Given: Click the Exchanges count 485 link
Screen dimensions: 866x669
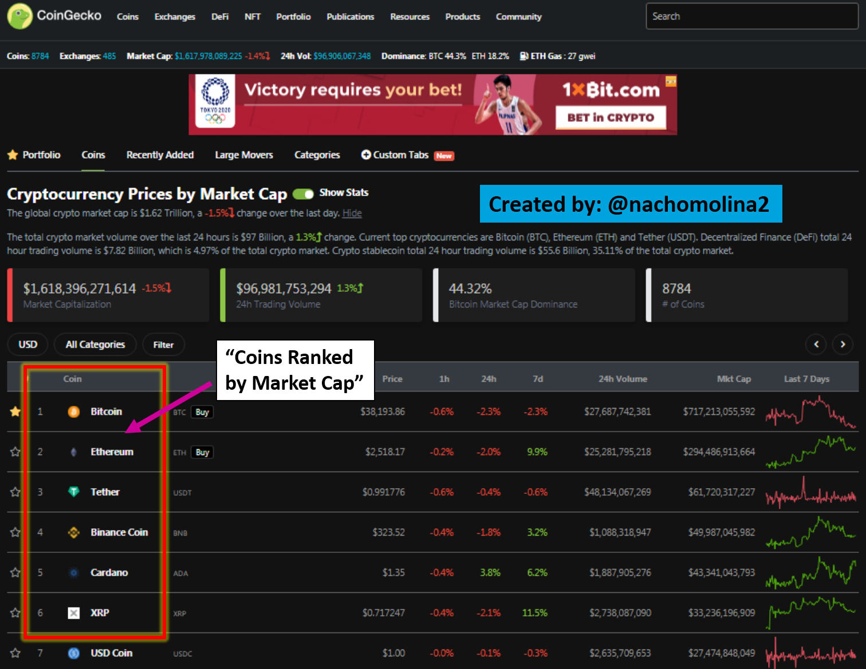Looking at the screenshot, I should tap(109, 56).
